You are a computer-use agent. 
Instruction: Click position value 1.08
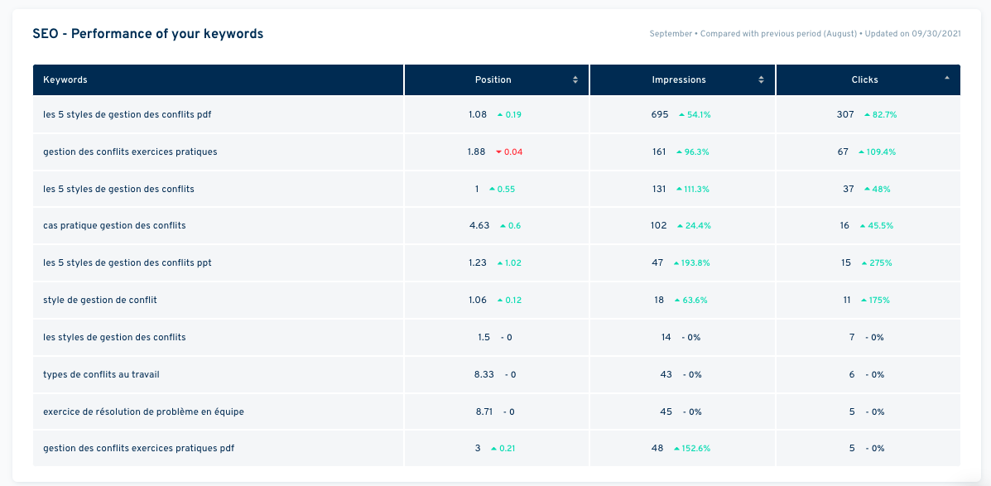478,114
